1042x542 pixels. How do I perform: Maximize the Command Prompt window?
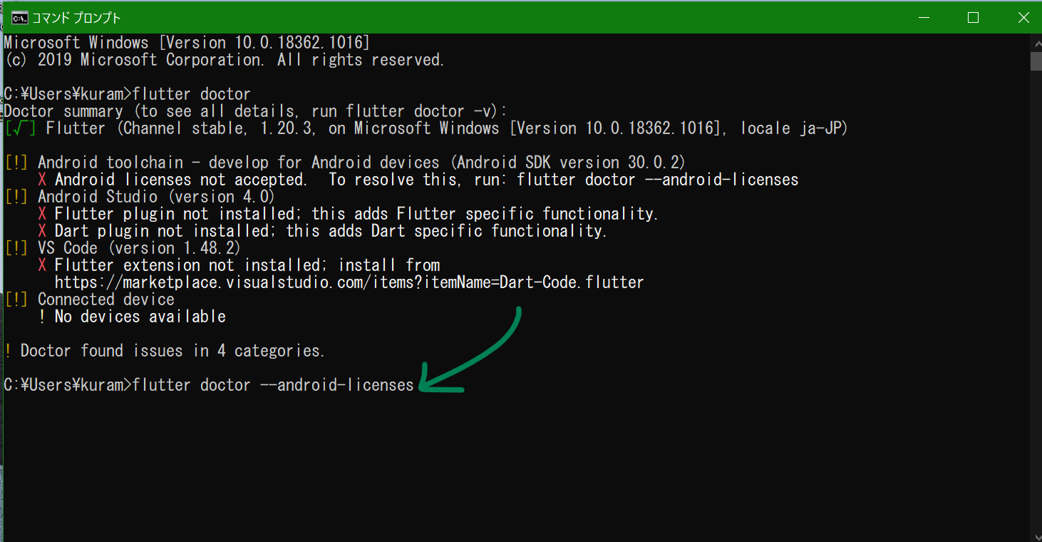pos(973,16)
